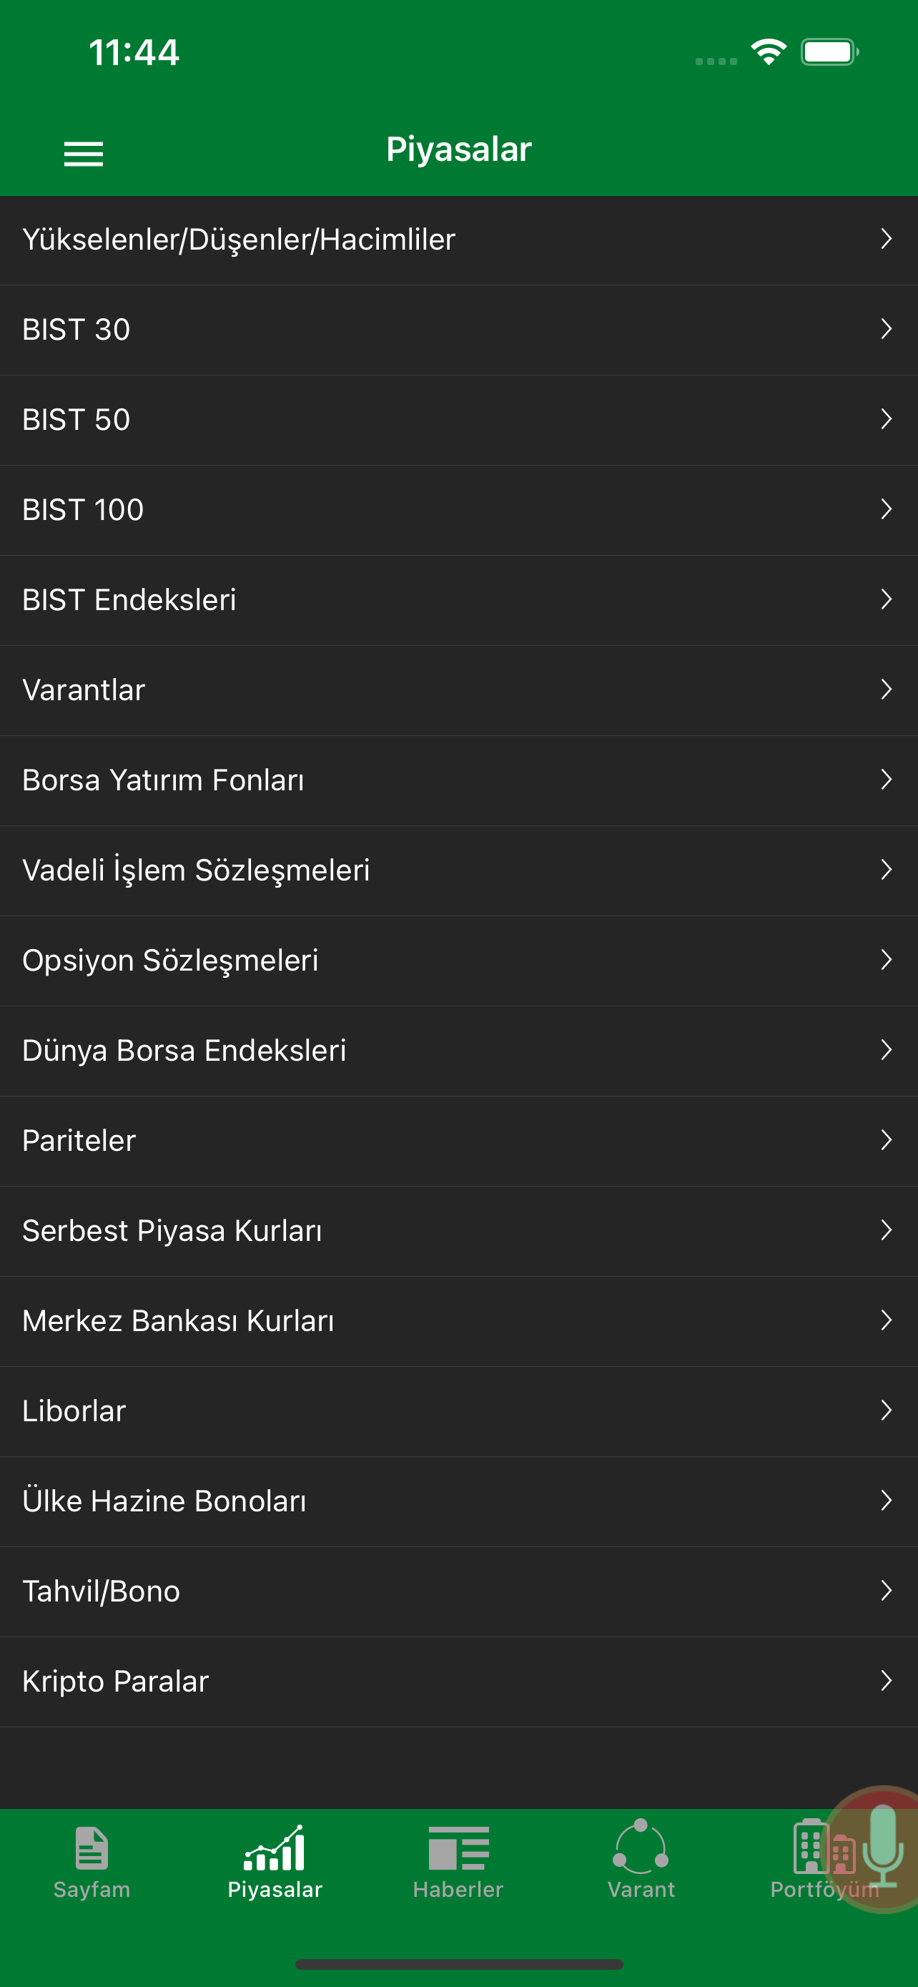The image size is (918, 1987).
Task: Open the hamburger menu icon
Action: 83,154
